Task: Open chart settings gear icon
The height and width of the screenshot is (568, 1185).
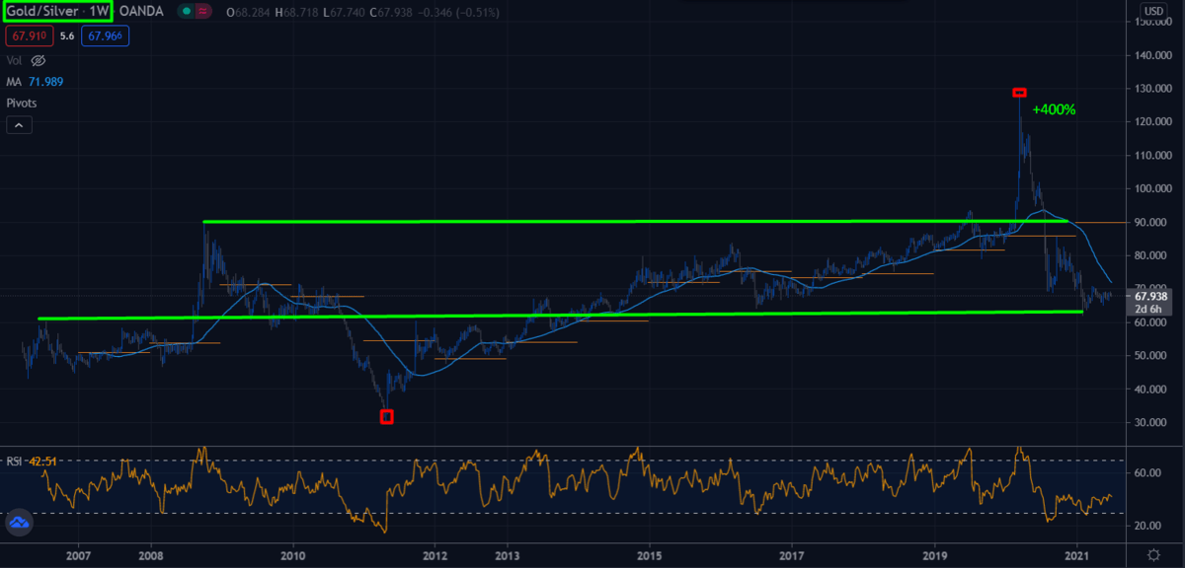Action: click(x=1151, y=556)
